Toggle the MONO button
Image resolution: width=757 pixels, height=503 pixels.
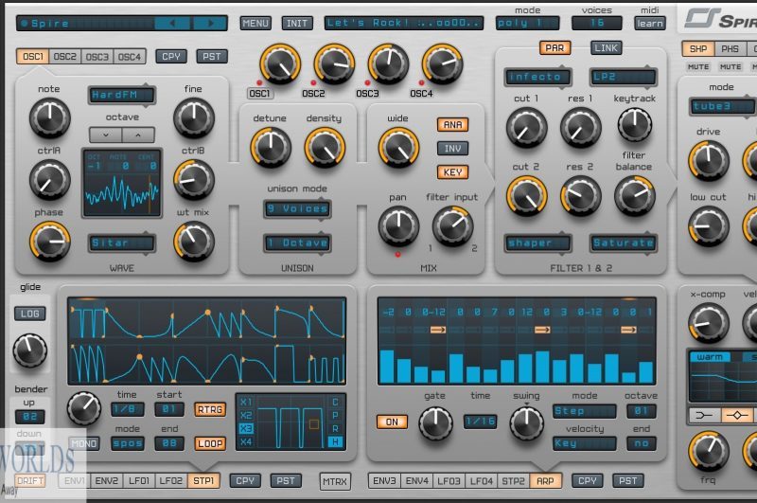[x=84, y=443]
